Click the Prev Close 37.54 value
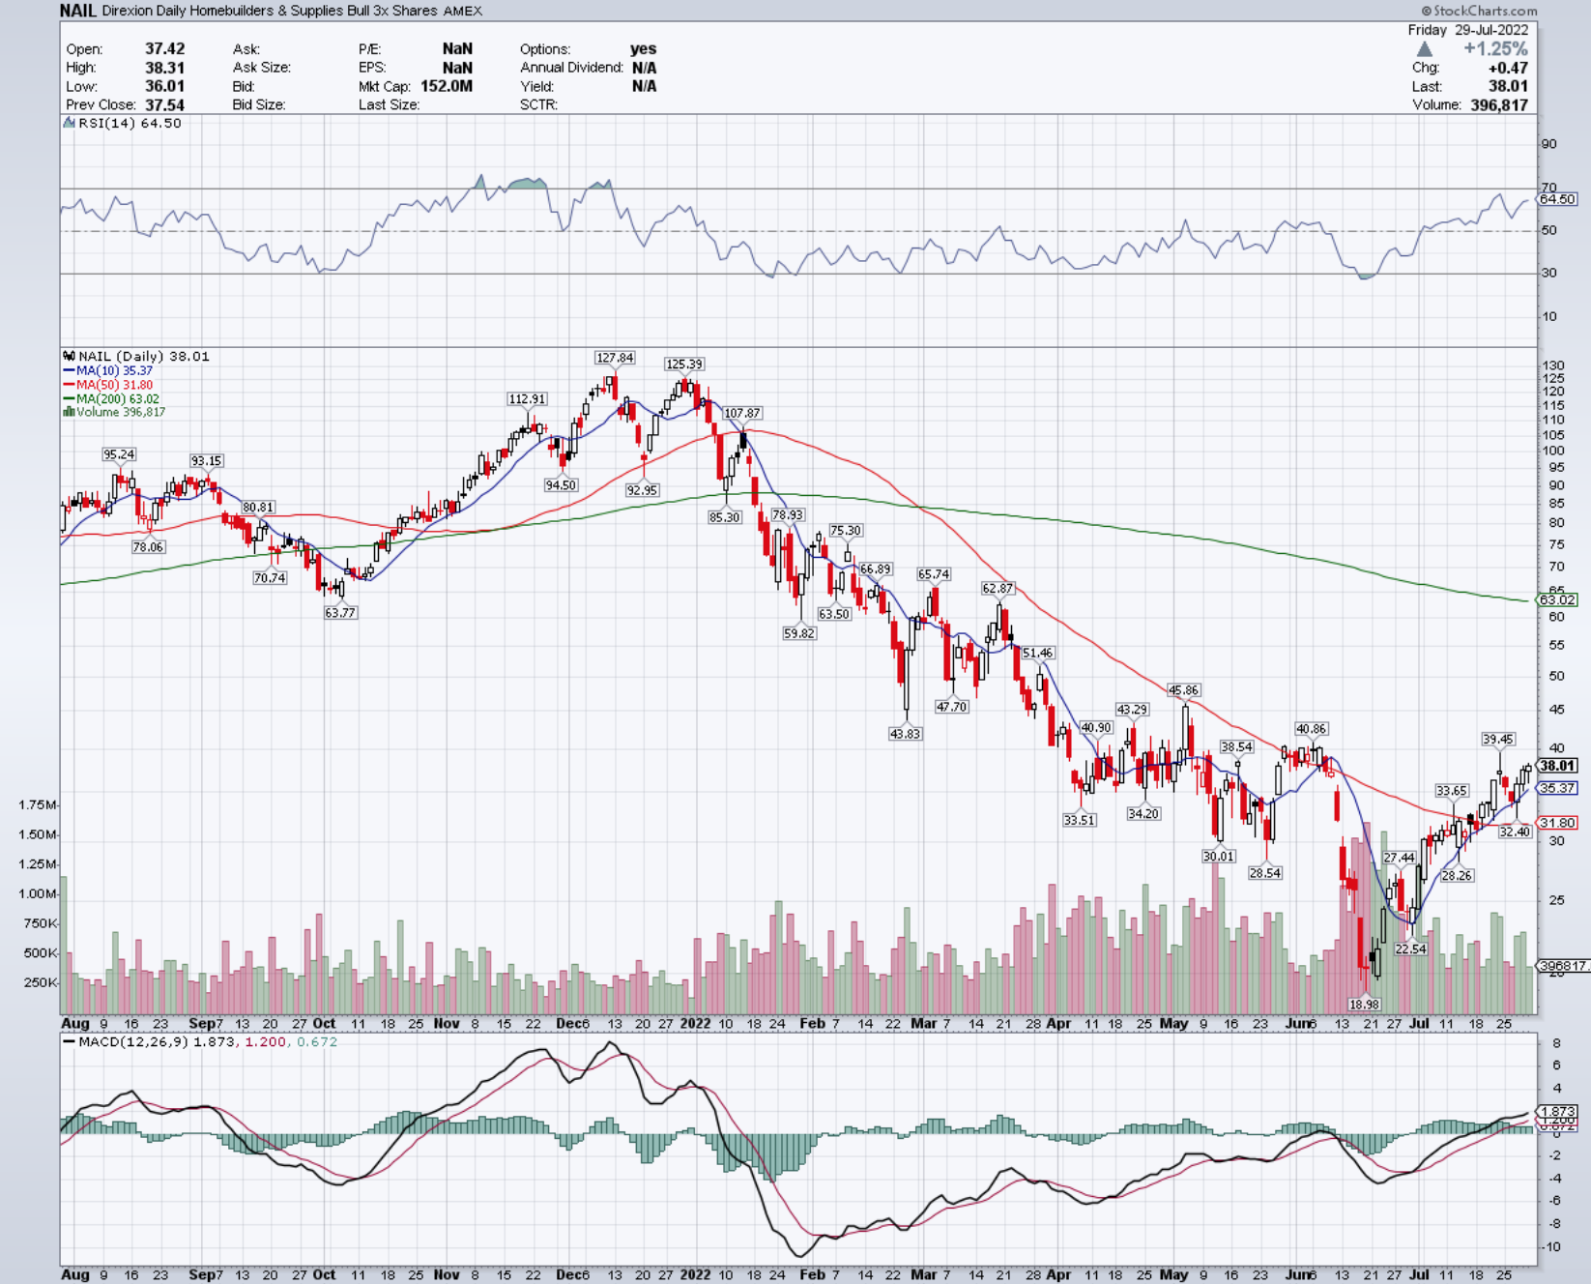The width and height of the screenshot is (1591, 1284). 164,104
